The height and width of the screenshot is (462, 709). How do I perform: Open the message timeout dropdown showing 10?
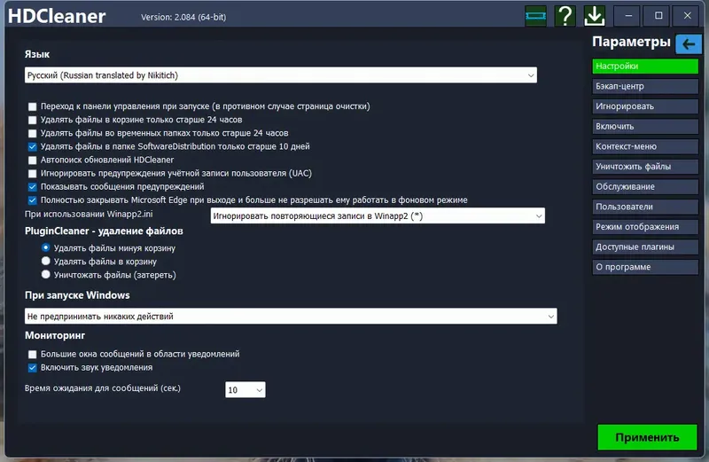pos(245,389)
